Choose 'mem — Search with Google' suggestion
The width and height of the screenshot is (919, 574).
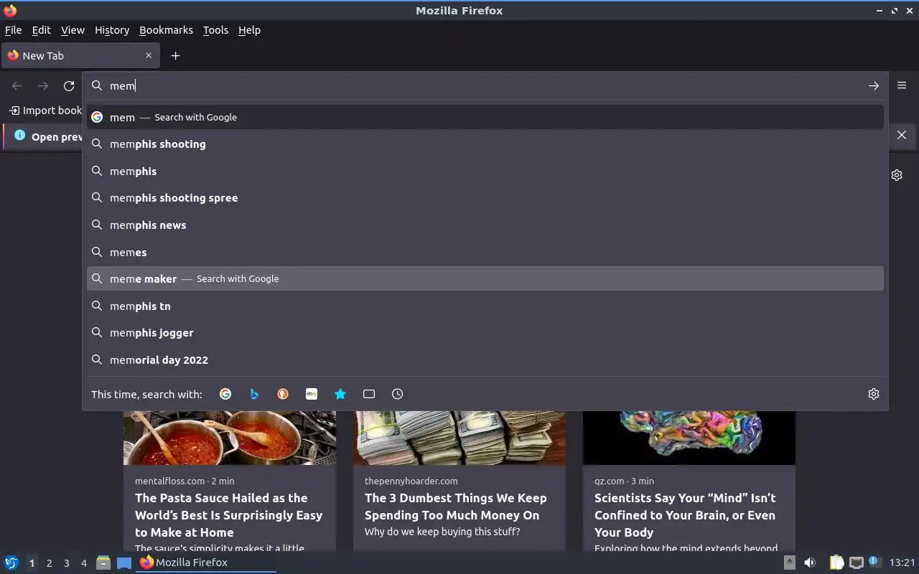point(485,117)
